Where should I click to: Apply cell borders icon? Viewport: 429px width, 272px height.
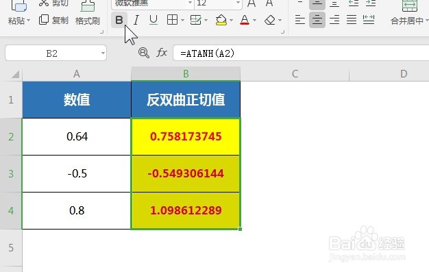(x=172, y=20)
